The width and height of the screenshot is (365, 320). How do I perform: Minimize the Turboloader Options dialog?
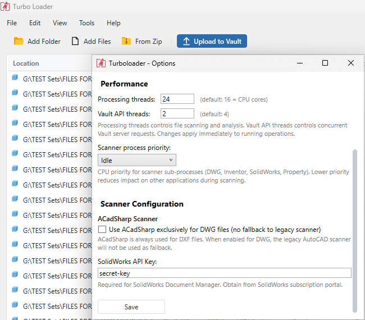pos(300,63)
